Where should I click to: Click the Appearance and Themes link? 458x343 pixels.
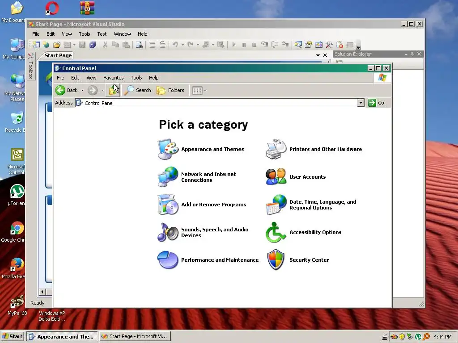212,149
